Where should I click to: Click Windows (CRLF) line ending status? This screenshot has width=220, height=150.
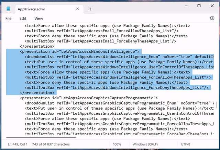click(145, 144)
